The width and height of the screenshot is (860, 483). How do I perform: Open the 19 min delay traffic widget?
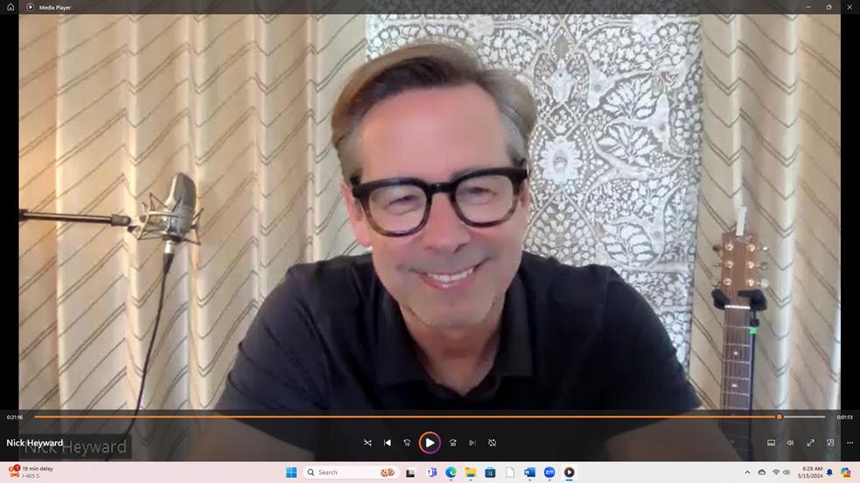click(31, 472)
